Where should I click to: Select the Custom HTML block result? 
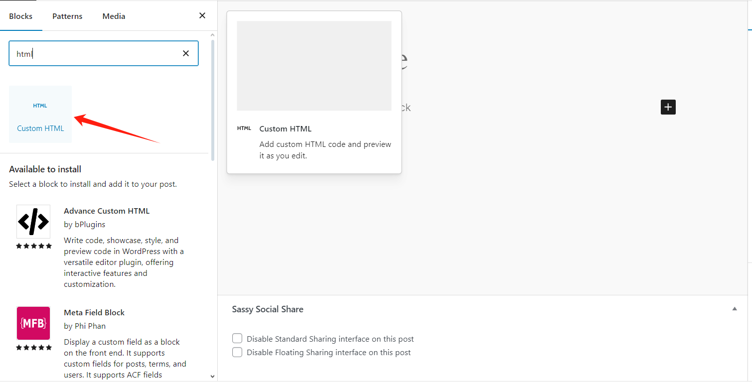click(40, 114)
